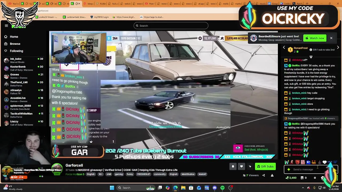The width and height of the screenshot is (342, 192).
Task: Open OBS Studio from the taskbar
Action: pos(230,188)
